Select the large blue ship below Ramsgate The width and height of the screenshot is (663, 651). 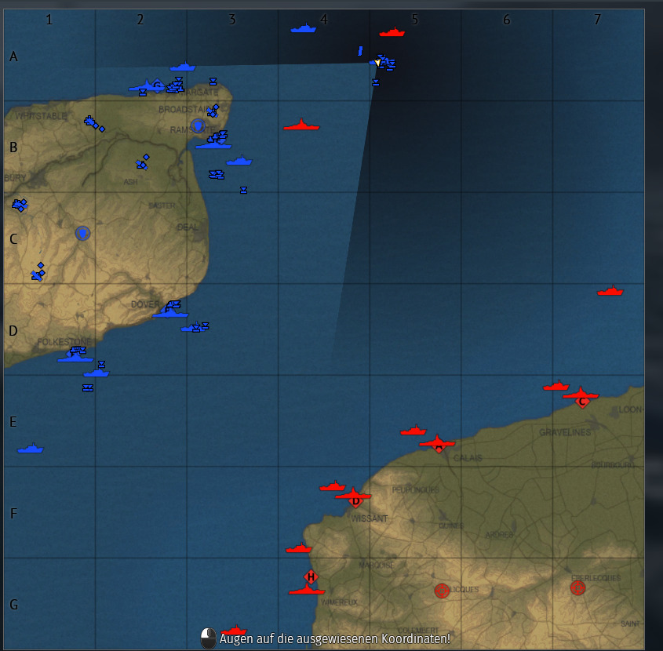click(x=213, y=145)
